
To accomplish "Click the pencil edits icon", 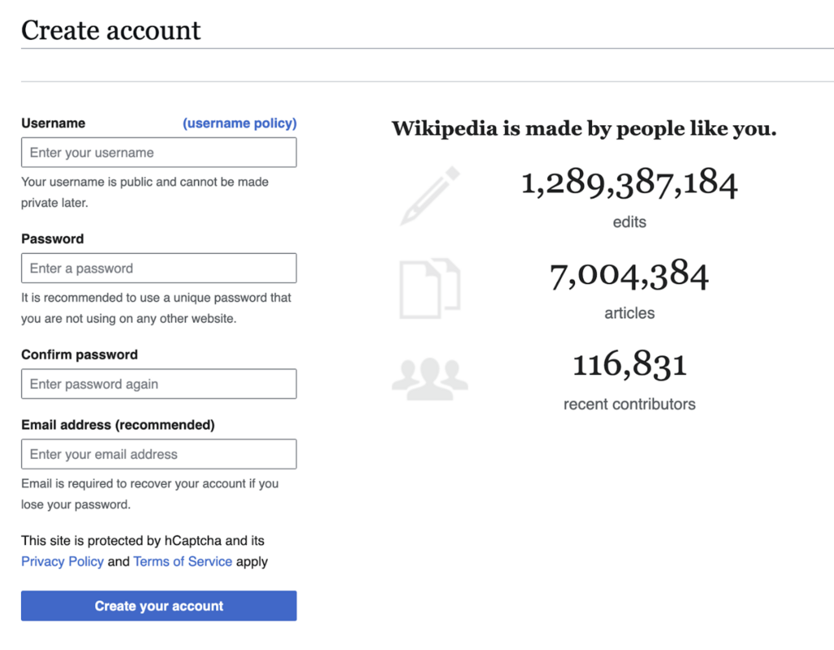I will tap(430, 195).
